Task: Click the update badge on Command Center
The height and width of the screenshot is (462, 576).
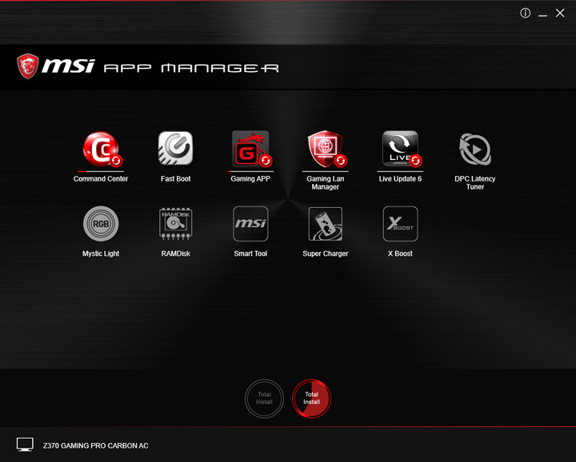Action: [117, 161]
